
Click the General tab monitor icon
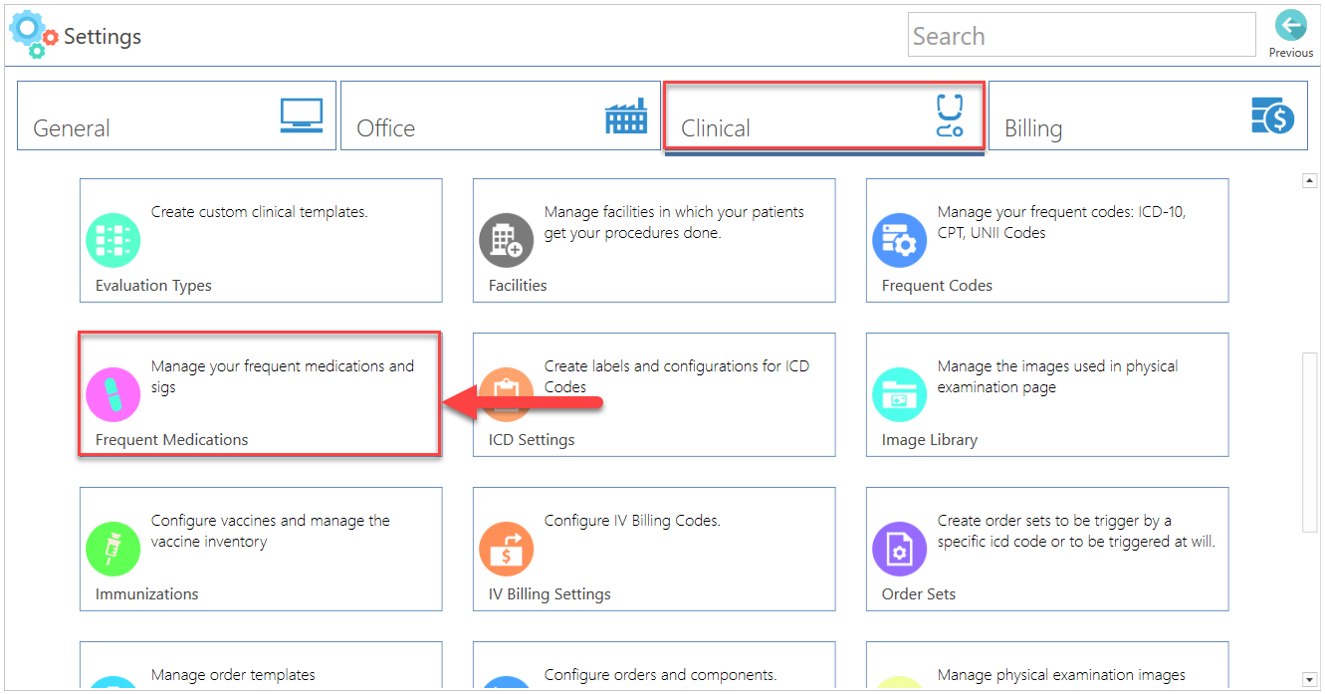(302, 116)
